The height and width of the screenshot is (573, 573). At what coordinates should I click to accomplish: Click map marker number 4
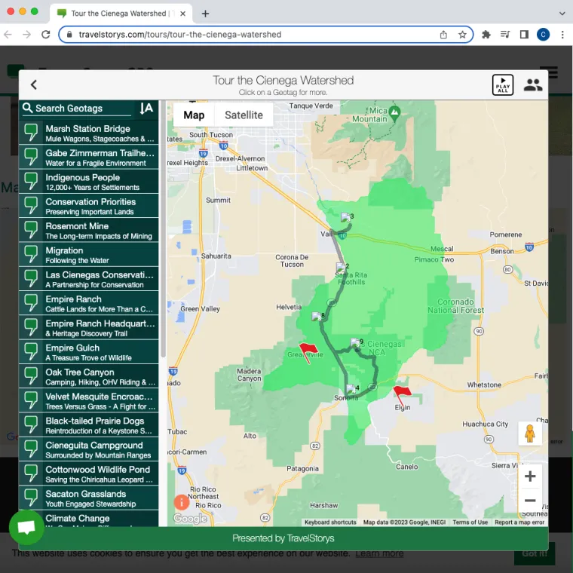[351, 389]
